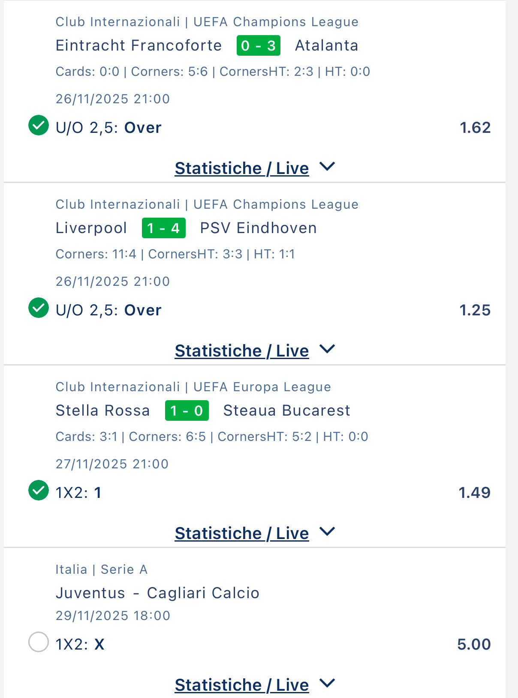
Task: Click the 1.25 odds value
Action: (475, 310)
